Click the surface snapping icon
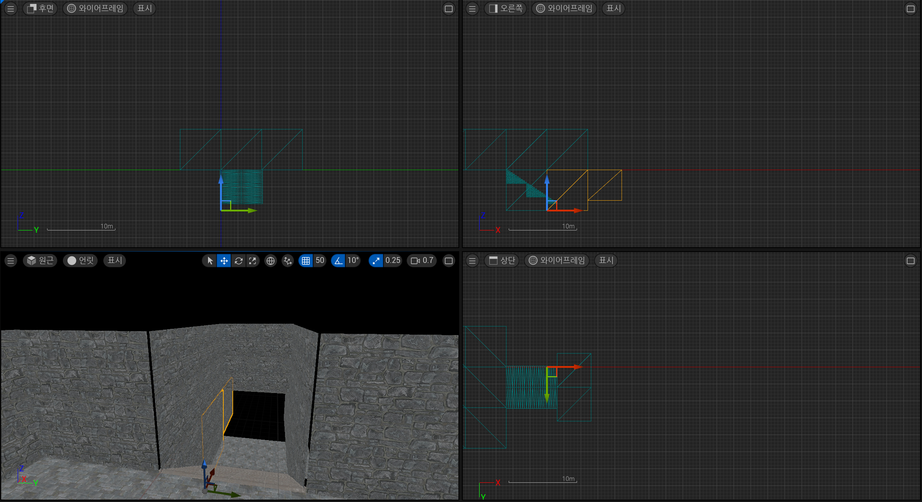The image size is (922, 502). coord(288,261)
